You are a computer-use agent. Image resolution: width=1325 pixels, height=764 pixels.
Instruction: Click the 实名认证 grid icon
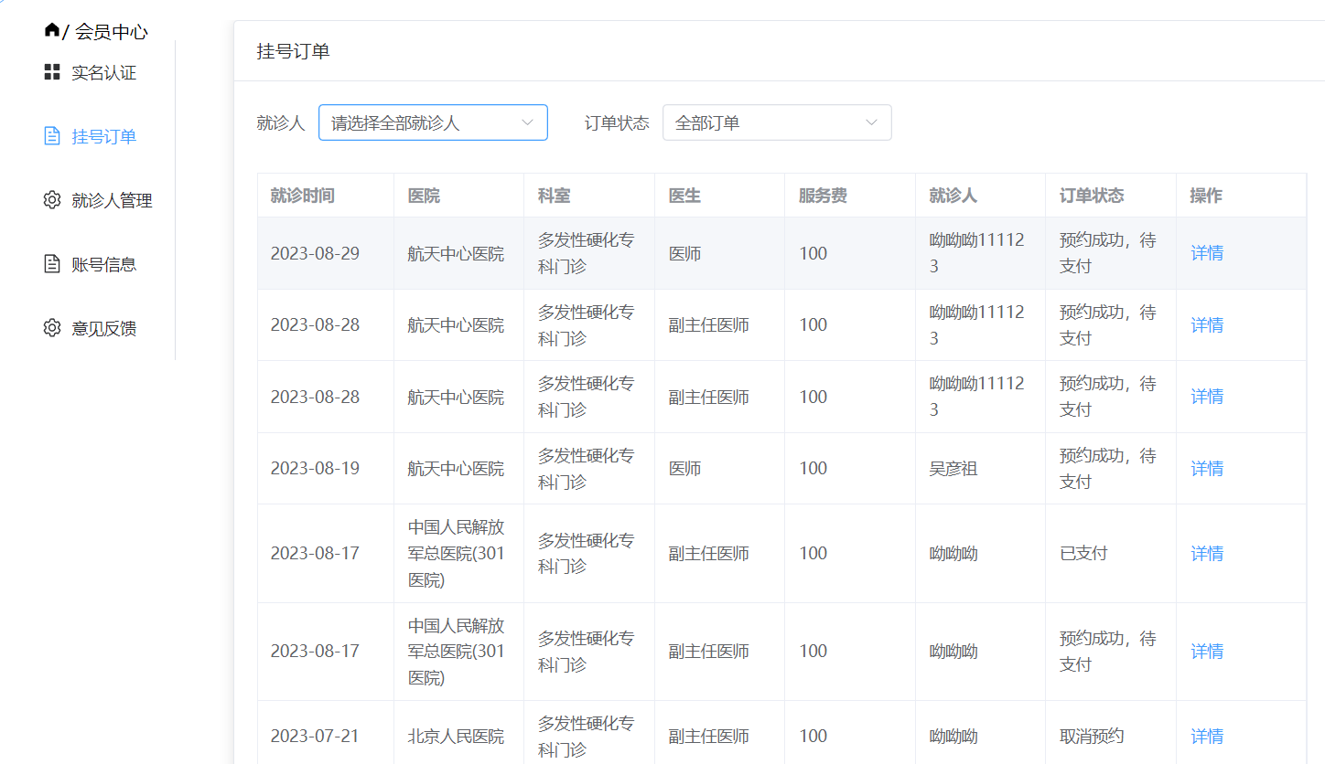coord(52,72)
